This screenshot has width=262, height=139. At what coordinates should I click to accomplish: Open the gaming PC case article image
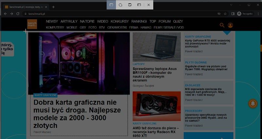79,63
